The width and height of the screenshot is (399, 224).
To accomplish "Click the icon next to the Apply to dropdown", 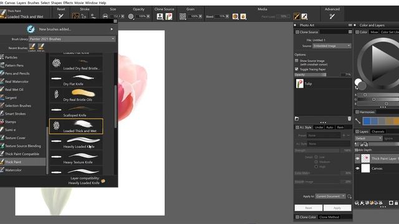I will [x=349, y=197].
